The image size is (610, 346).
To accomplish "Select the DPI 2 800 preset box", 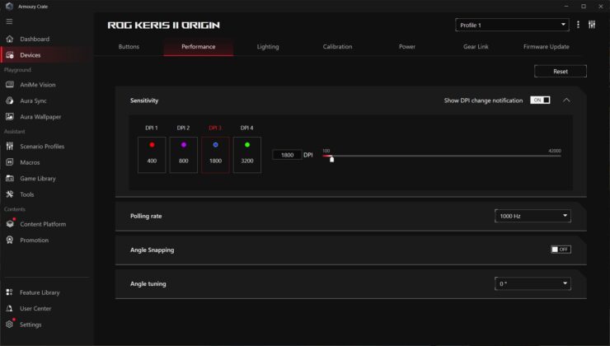I will pos(184,155).
